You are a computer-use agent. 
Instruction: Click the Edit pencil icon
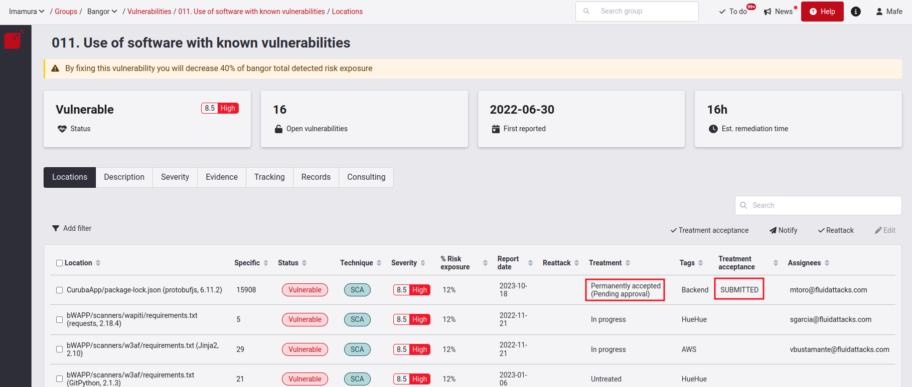878,230
